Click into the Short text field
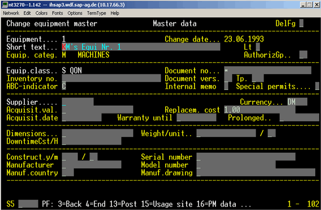Image resolution: width=321 pixels, height=210 pixels. (x=140, y=47)
